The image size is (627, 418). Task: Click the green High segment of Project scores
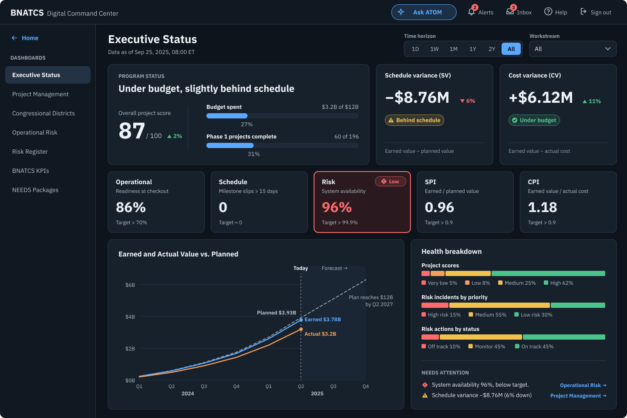point(548,273)
